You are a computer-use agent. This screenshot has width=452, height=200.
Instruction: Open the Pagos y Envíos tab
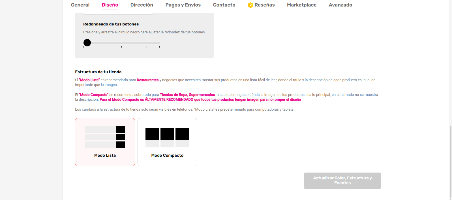(x=183, y=5)
